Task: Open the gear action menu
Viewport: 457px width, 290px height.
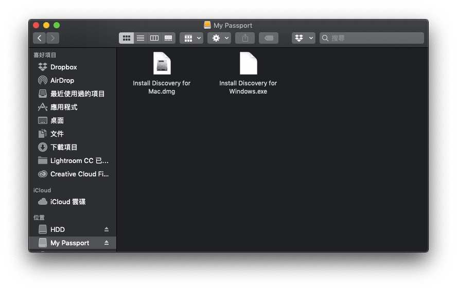Action: [219, 38]
